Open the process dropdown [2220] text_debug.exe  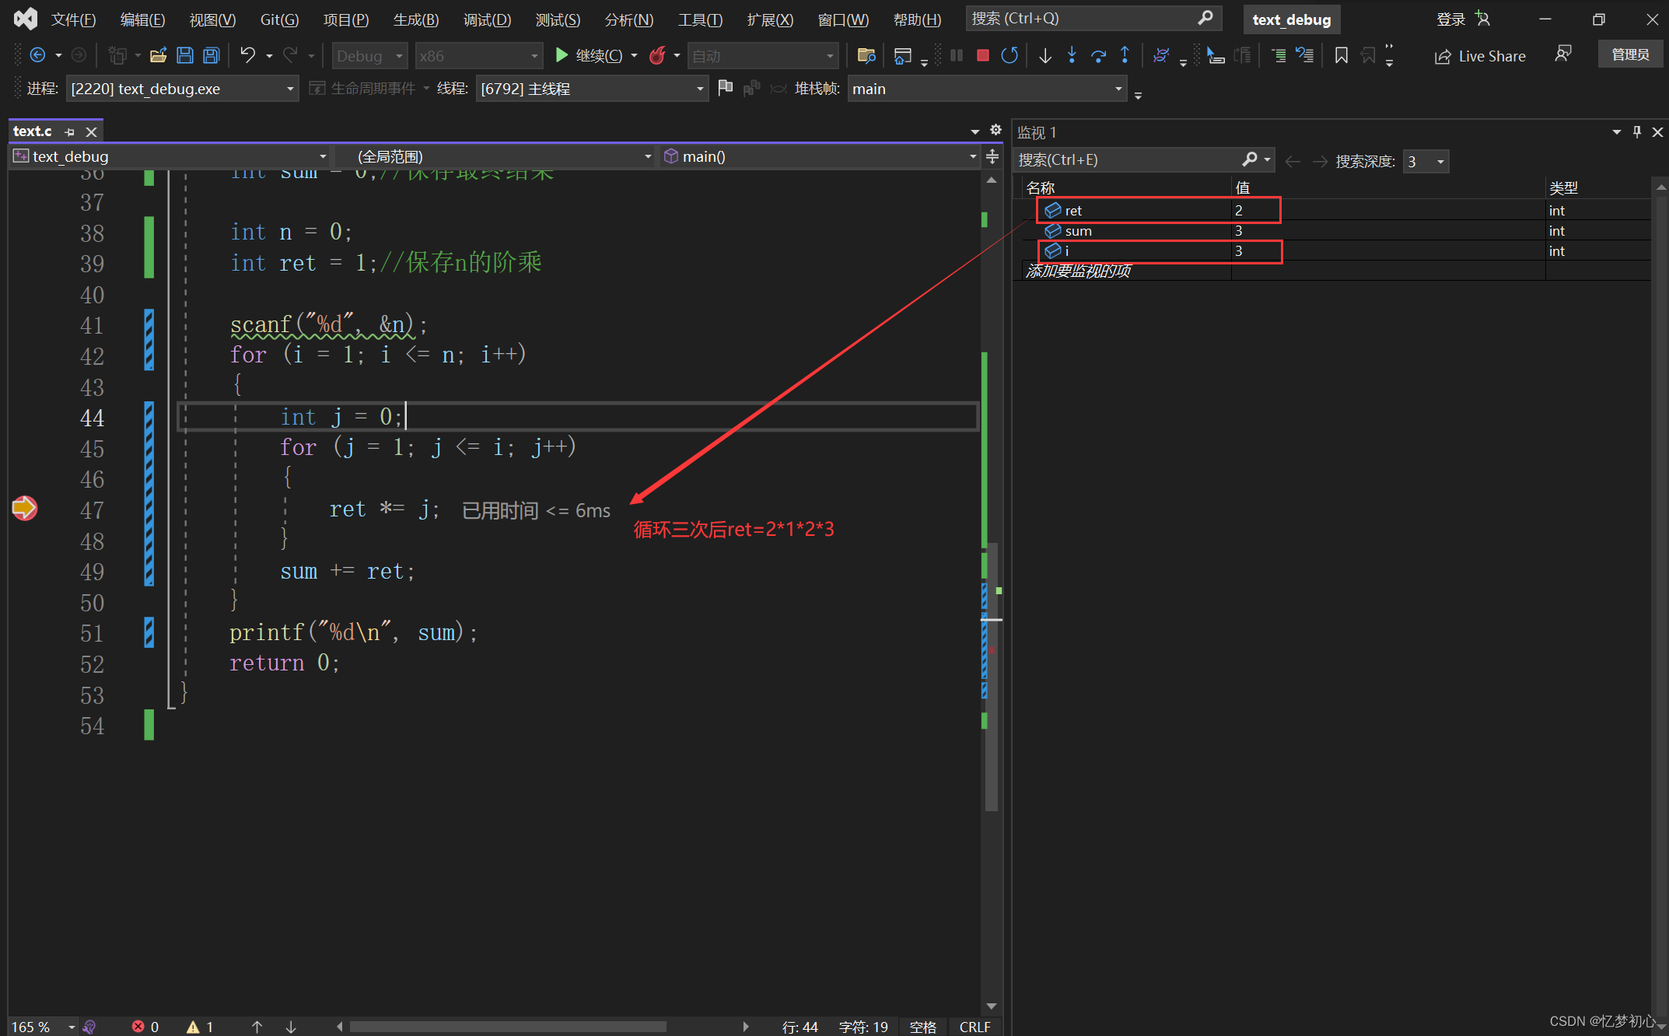[182, 89]
